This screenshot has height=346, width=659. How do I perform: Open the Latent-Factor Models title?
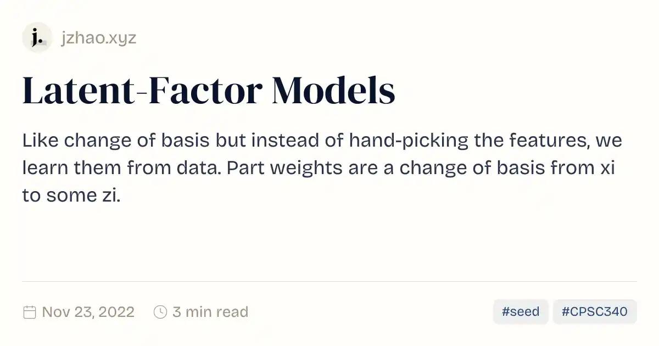tap(209, 90)
